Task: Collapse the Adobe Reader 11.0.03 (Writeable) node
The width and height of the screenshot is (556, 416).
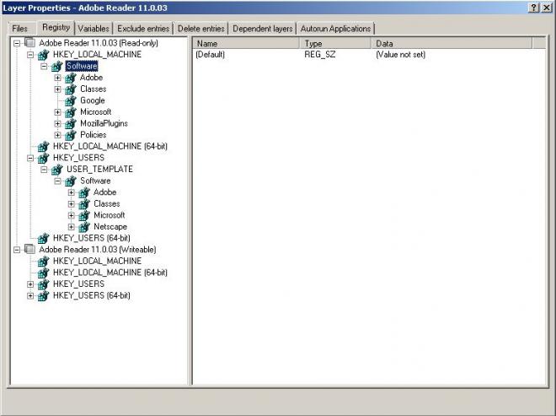Action: (17, 250)
